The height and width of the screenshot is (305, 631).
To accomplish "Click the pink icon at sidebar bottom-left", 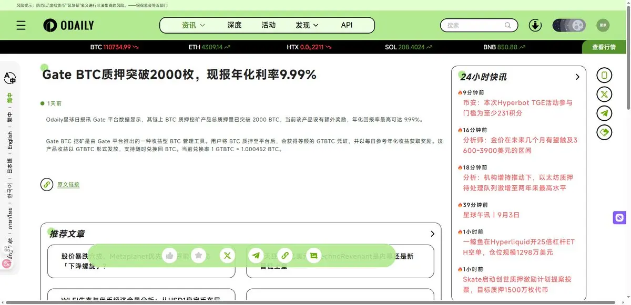I will click(x=7, y=264).
